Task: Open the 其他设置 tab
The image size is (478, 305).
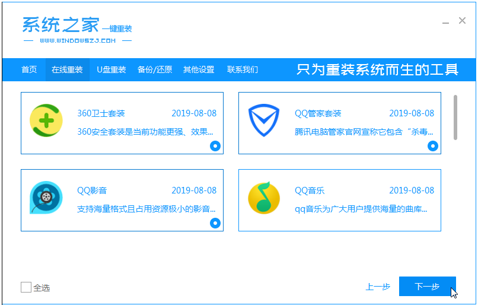Action: (x=199, y=69)
